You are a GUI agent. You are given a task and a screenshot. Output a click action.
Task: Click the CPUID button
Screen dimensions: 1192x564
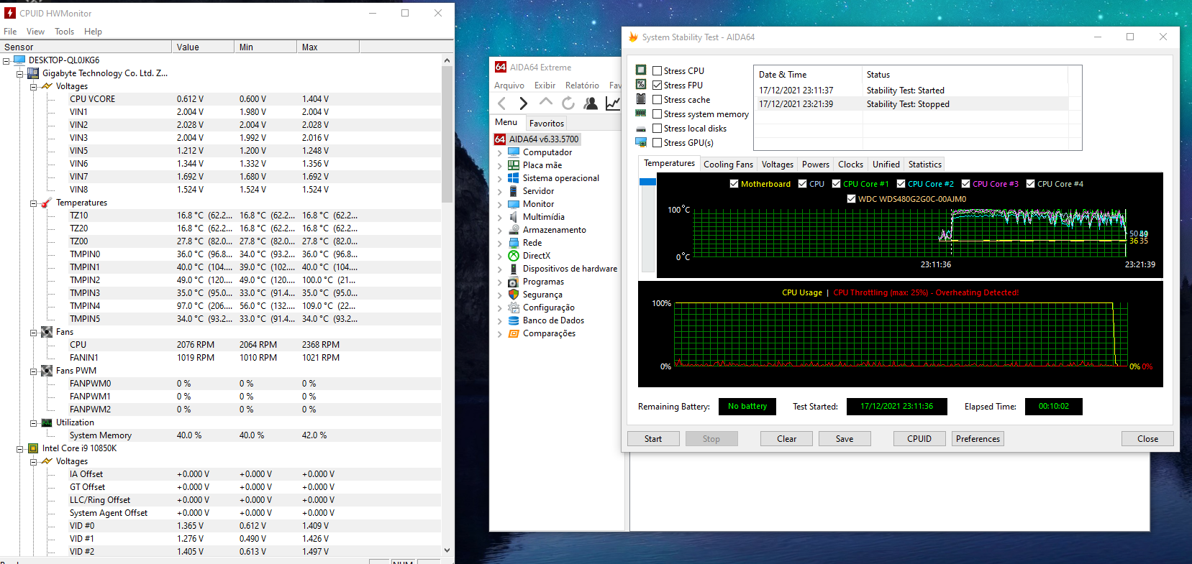[919, 439]
